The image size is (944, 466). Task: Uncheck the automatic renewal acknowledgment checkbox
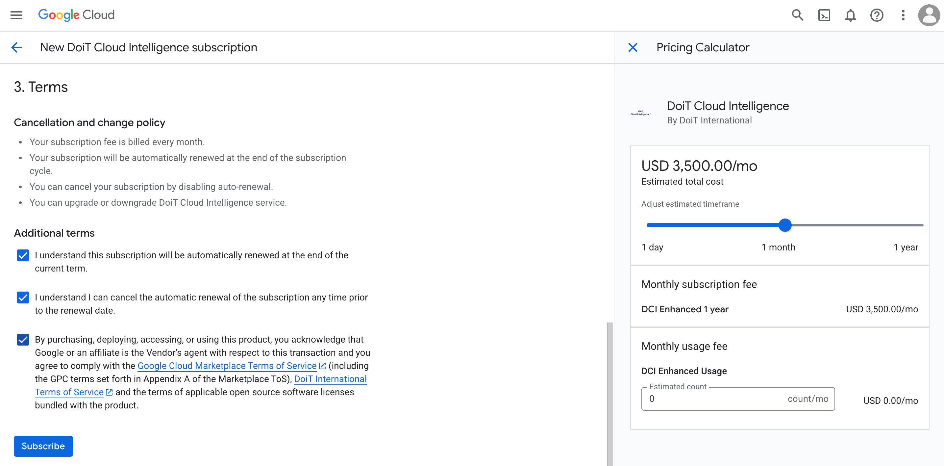tap(22, 255)
